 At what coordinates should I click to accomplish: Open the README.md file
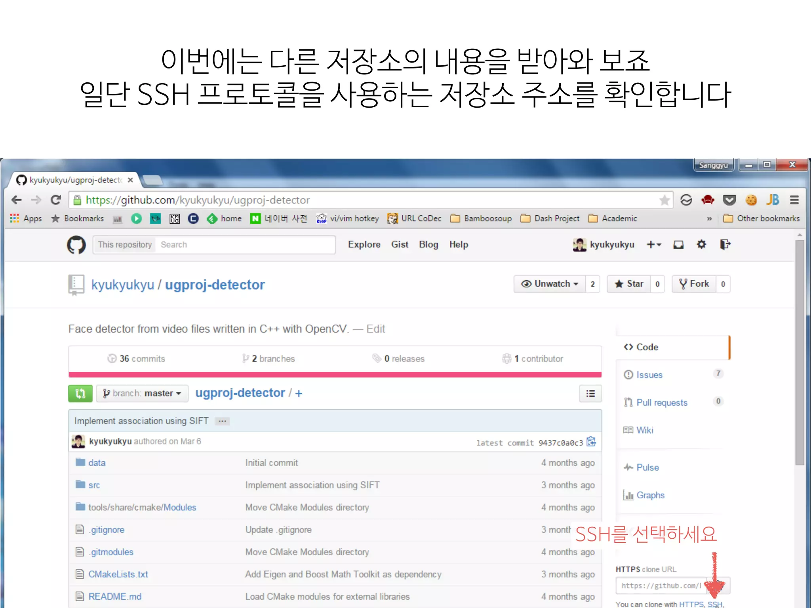(x=115, y=597)
